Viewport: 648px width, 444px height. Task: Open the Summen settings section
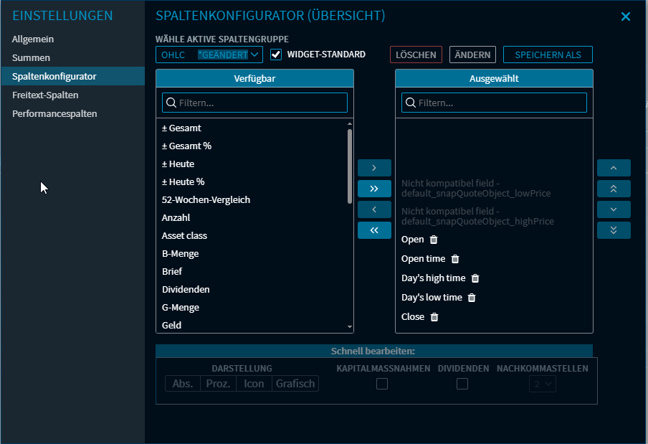pos(31,57)
